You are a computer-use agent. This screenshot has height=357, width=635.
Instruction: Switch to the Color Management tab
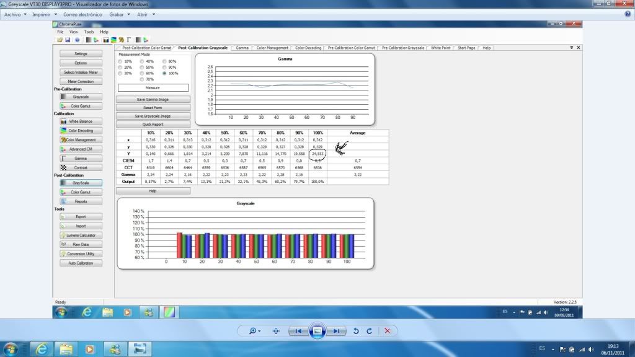click(272, 48)
